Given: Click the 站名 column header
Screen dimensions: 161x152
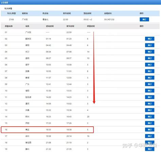Looking at the screenshot, I should point(27,26).
